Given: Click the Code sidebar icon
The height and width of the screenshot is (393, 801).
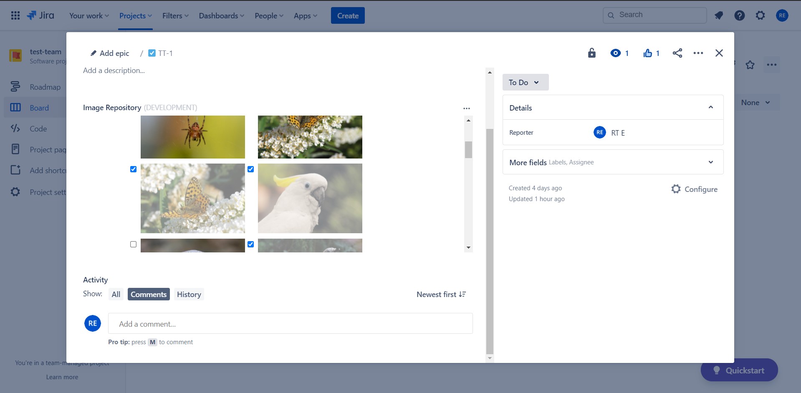Looking at the screenshot, I should click(15, 128).
